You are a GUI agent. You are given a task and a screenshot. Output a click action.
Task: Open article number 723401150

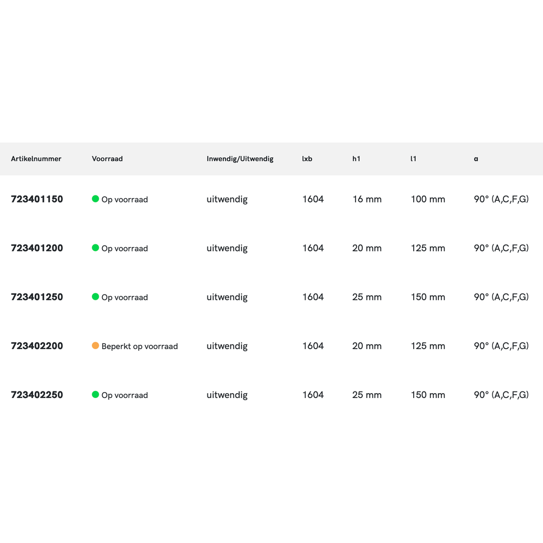pos(37,199)
